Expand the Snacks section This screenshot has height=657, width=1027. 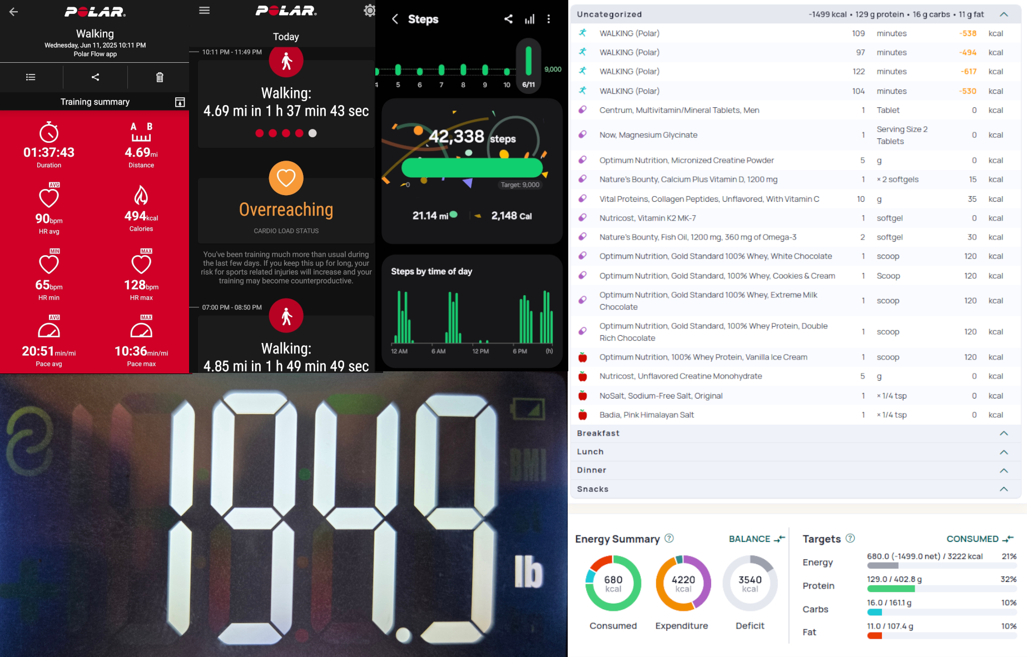[1004, 489]
